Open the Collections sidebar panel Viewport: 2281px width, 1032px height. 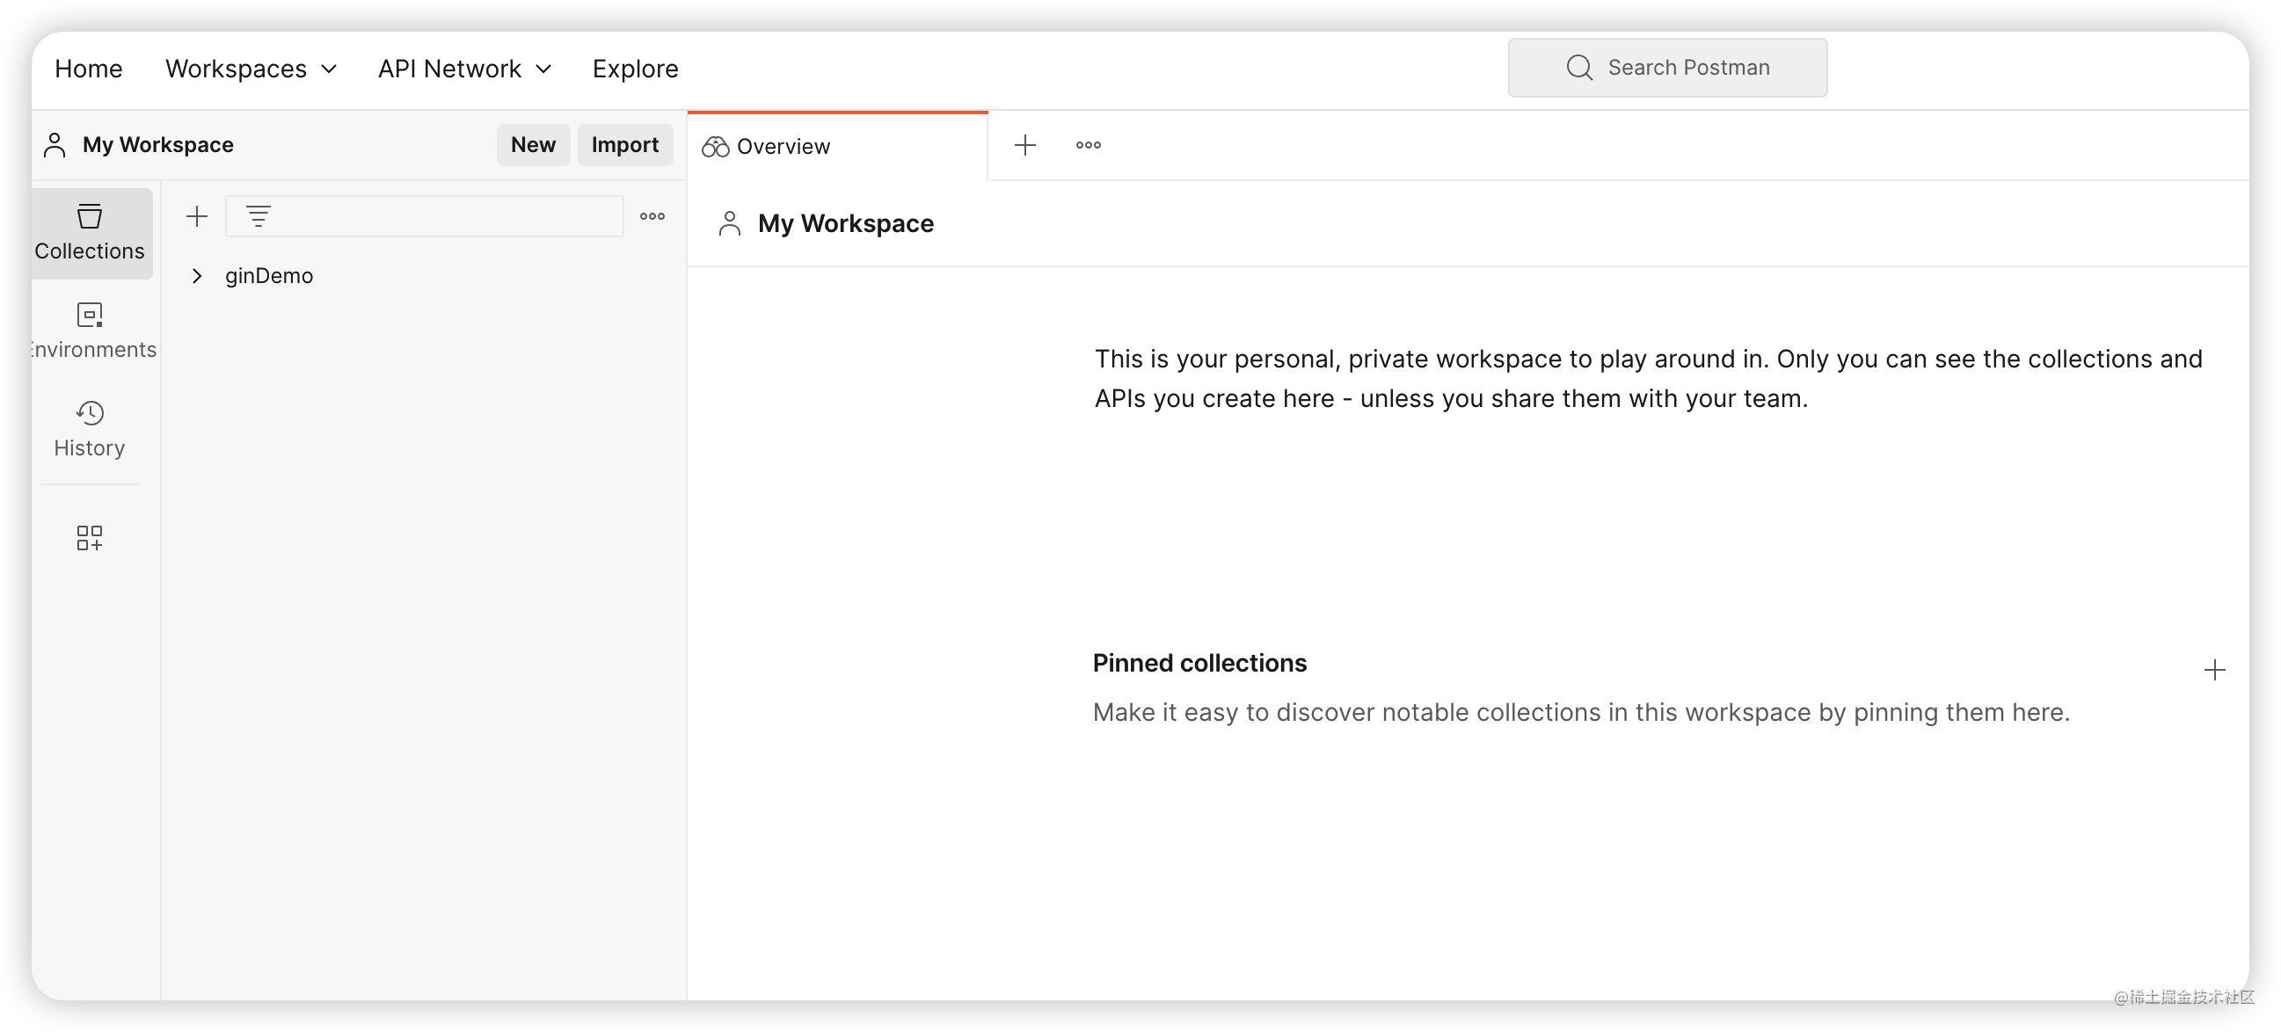coord(90,233)
